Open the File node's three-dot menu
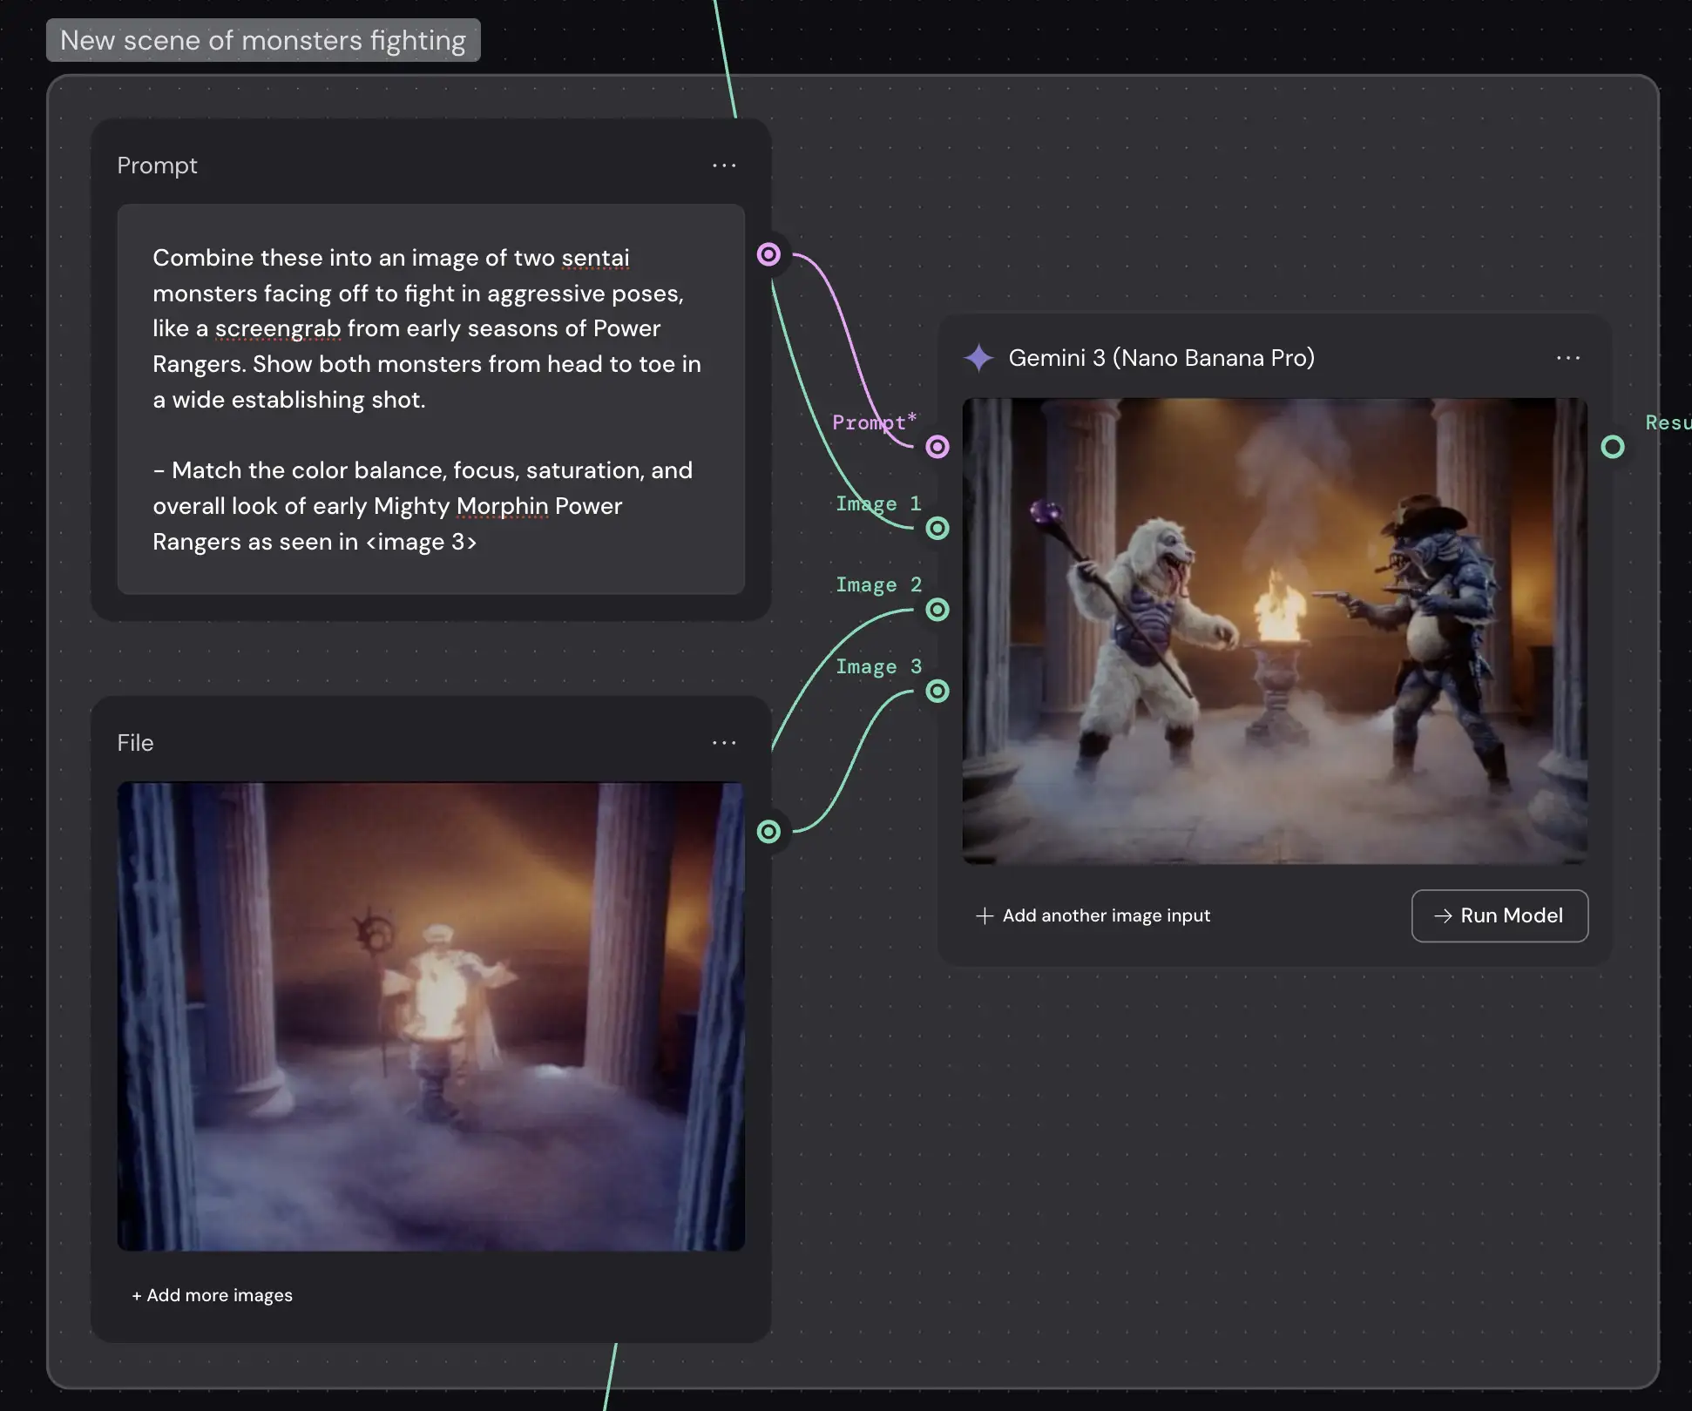This screenshot has width=1692, height=1411. [x=724, y=743]
